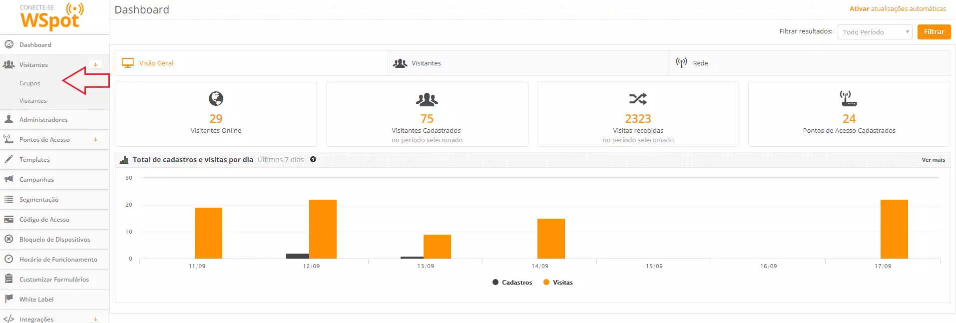Click the Dashboard gauge icon in sidebar

[8, 44]
